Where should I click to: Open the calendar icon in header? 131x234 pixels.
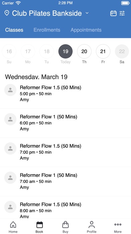coord(113,13)
